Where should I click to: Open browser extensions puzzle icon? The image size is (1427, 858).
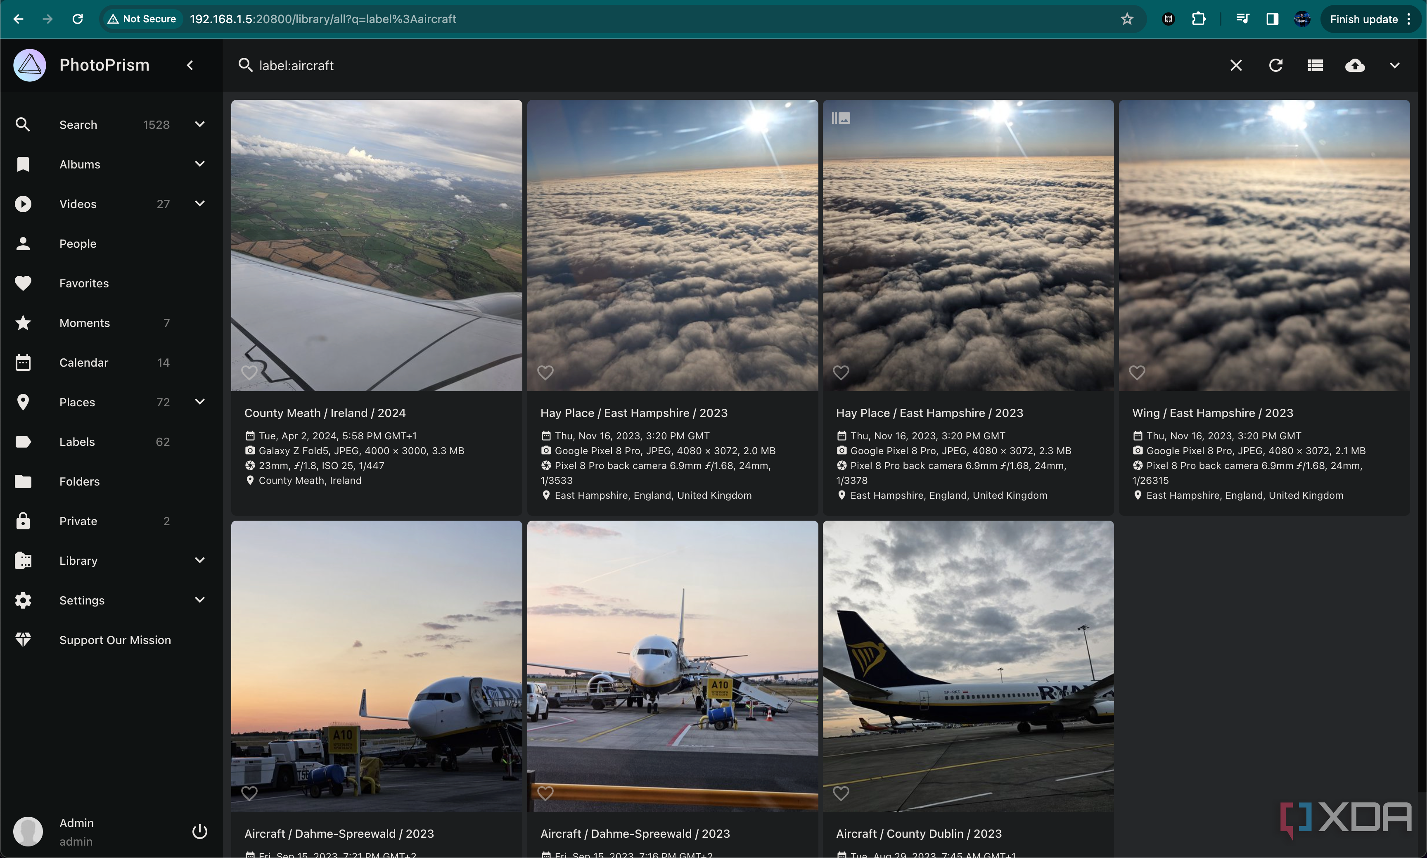tap(1198, 19)
